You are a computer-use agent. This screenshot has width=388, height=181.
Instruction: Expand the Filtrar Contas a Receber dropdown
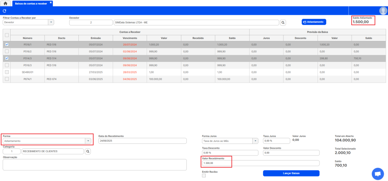[51, 22]
